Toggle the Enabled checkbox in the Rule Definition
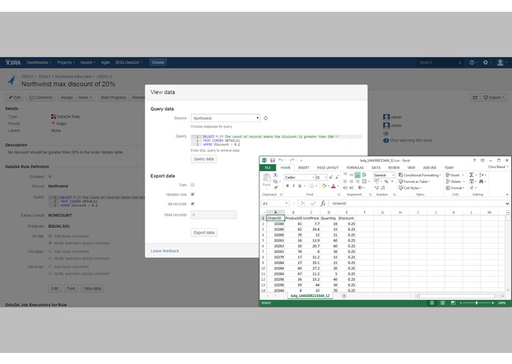Viewport: 512px width, 364px height. tap(50, 177)
